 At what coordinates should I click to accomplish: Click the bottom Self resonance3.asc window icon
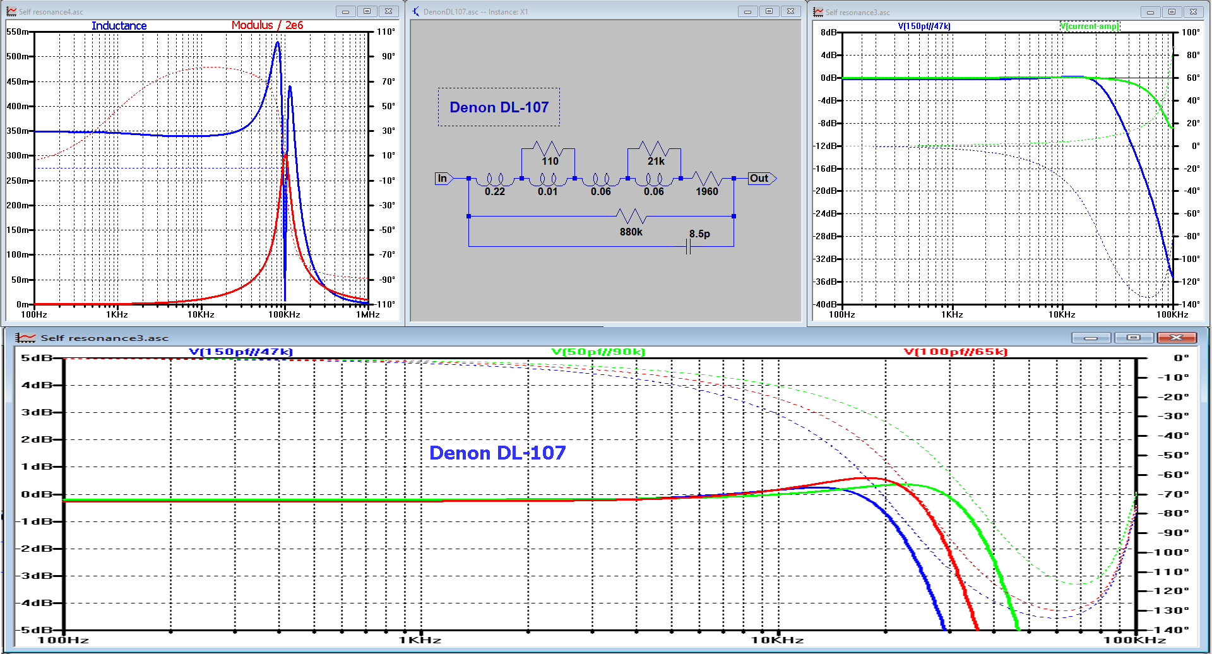[x=26, y=338]
